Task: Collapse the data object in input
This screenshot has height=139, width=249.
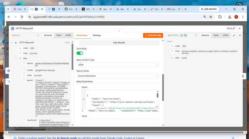Action: tap(16, 58)
